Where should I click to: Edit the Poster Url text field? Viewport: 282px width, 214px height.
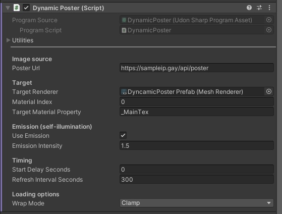point(197,68)
